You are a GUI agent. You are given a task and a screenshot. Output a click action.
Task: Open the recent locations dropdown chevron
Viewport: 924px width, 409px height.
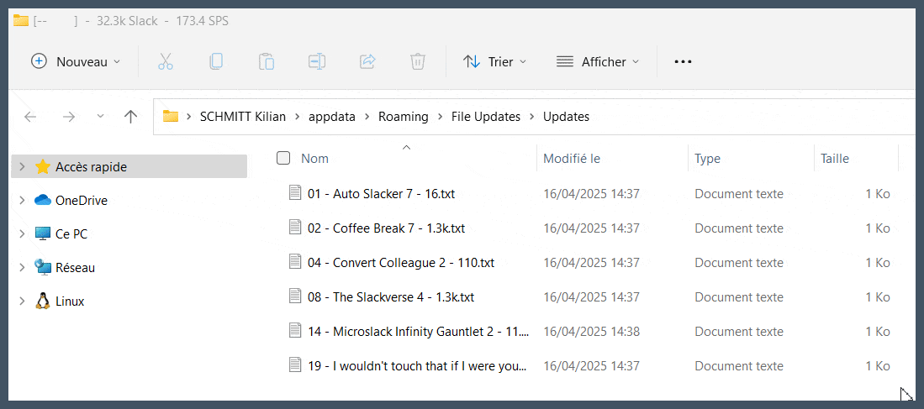coord(100,117)
